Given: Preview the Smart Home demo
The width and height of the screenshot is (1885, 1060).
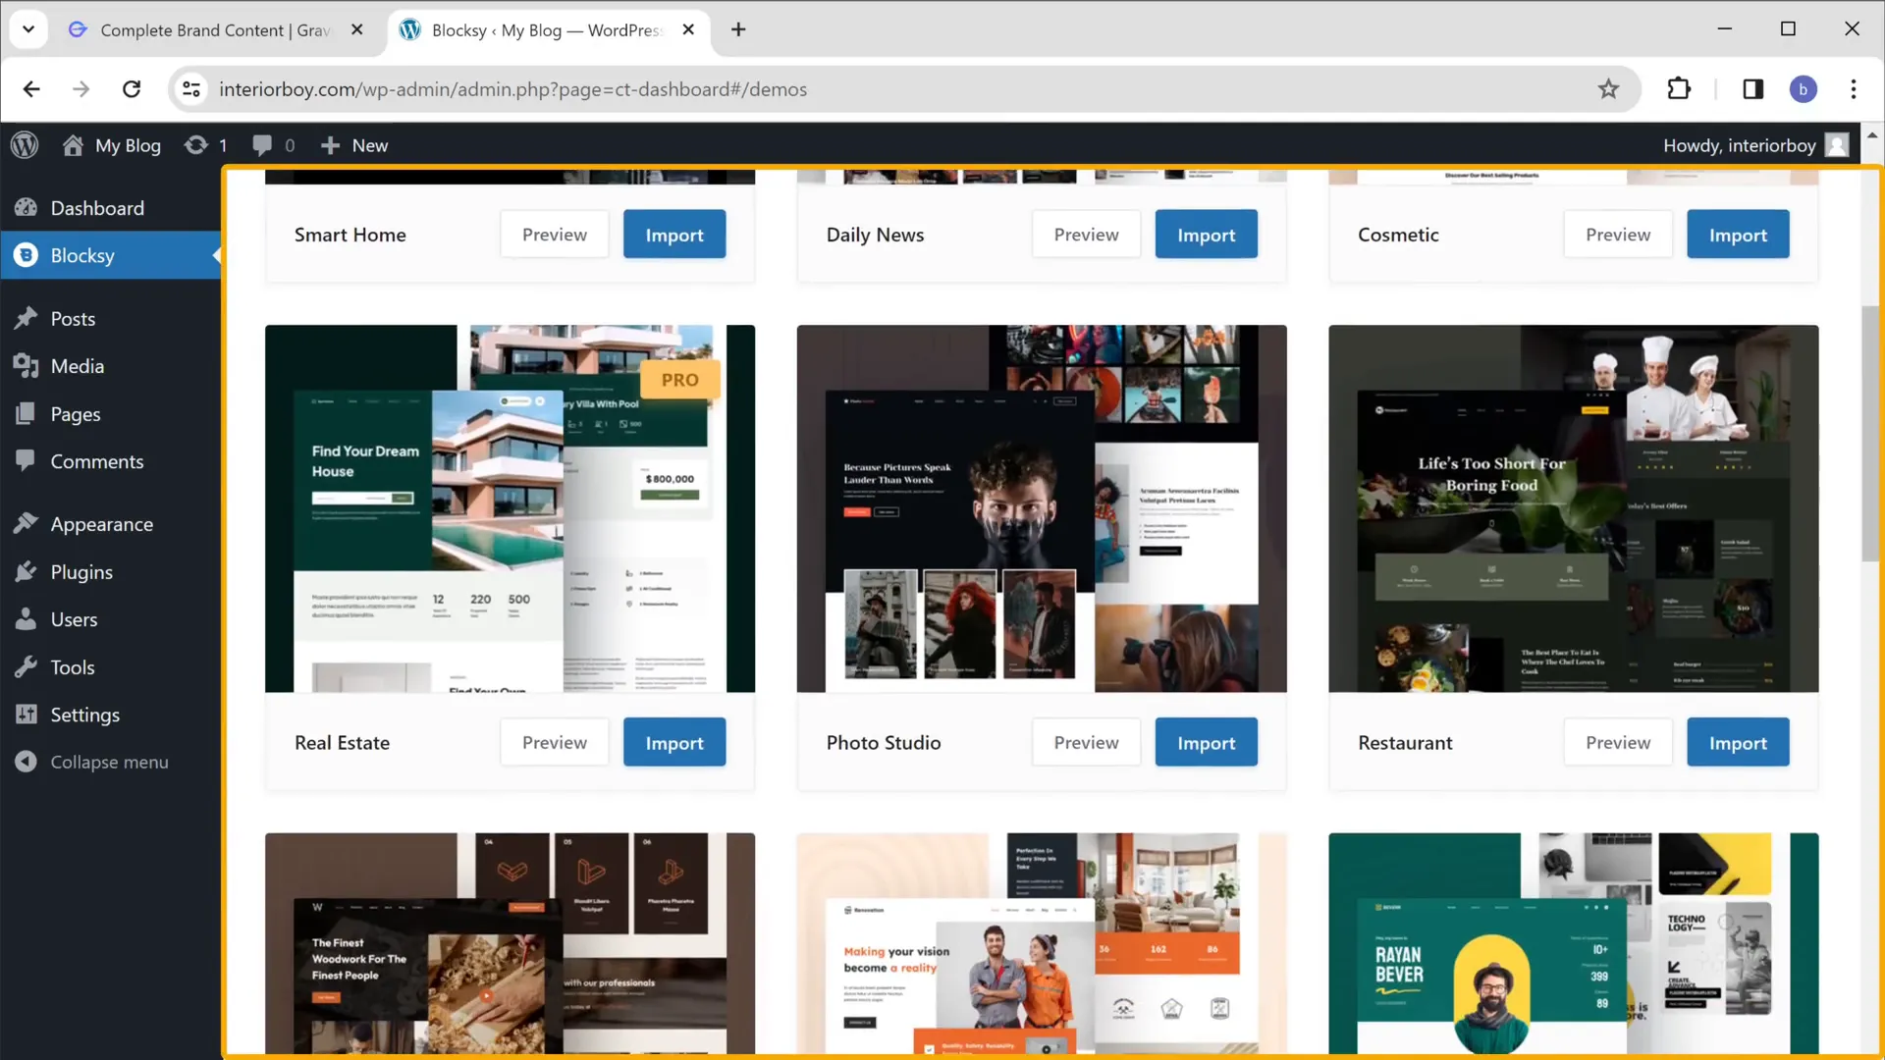Looking at the screenshot, I should click(x=555, y=235).
